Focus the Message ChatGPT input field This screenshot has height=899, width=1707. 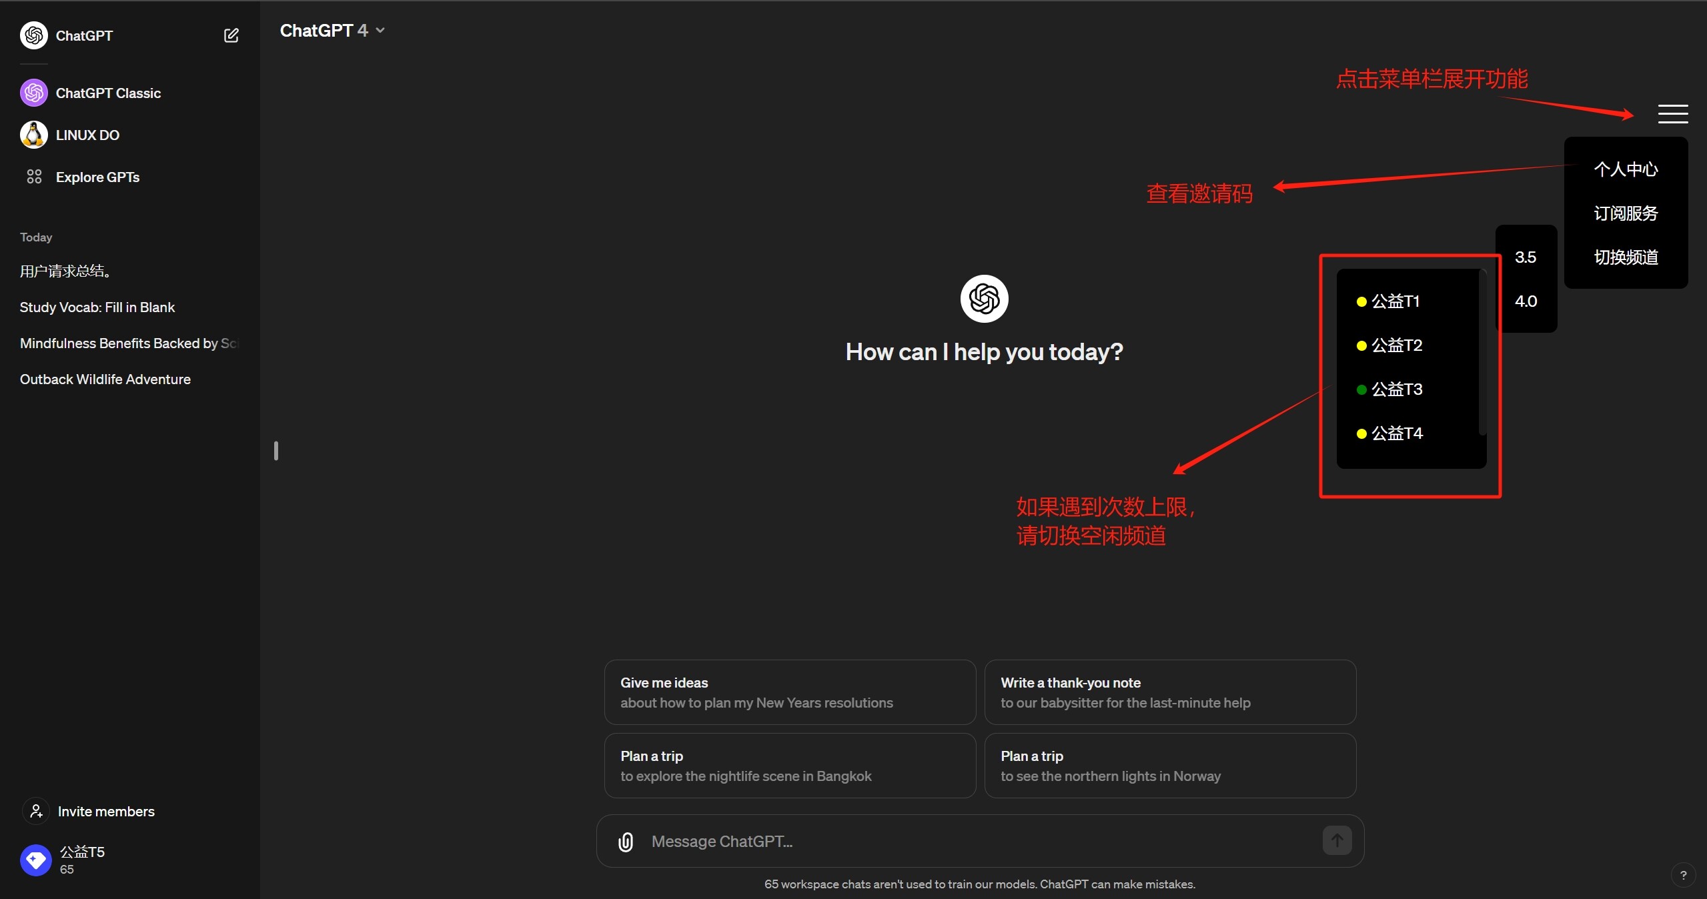981,842
